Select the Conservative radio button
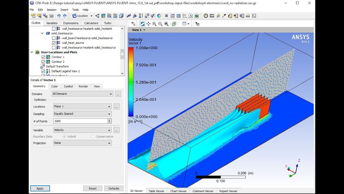This screenshot has height=194, width=344. [93, 137]
